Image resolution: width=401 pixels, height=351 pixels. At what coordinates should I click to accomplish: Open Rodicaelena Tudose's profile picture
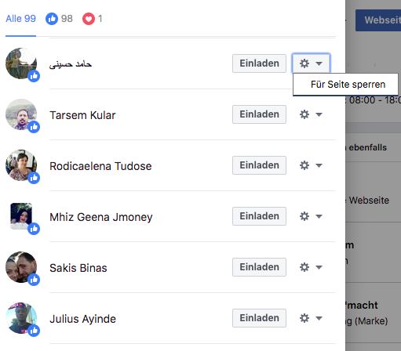(21, 165)
